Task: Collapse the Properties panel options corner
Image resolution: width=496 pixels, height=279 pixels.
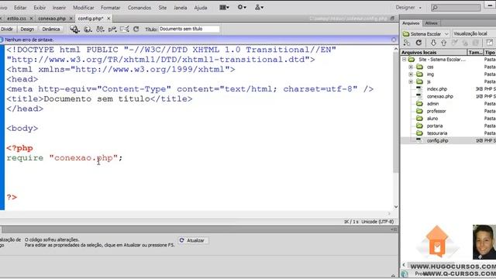Action: (x=394, y=229)
